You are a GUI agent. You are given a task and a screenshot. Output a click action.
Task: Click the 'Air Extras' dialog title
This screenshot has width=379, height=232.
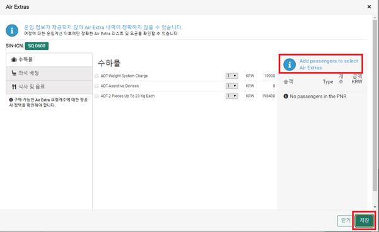coord(18,7)
